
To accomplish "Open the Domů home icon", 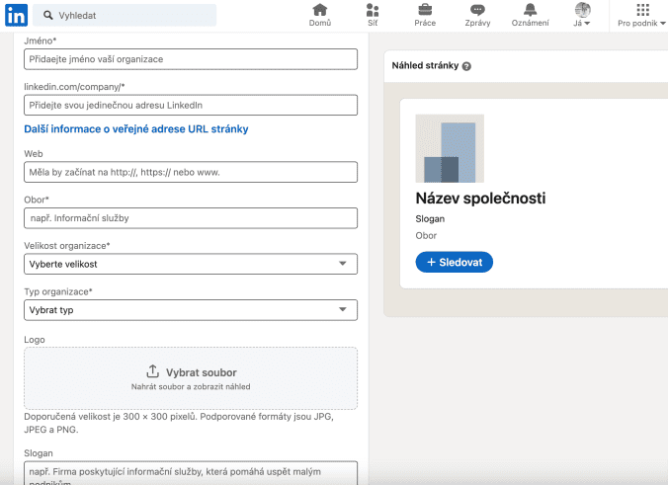I will click(x=319, y=11).
